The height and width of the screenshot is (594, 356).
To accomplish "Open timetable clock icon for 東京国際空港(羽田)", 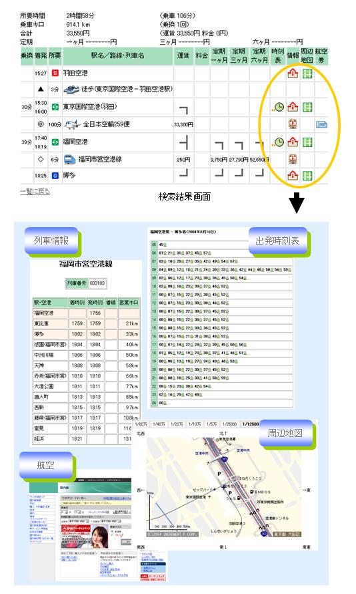I will click(x=279, y=108).
